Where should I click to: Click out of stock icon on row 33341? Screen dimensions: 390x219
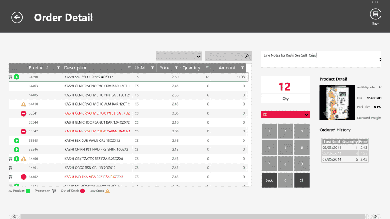23,113
